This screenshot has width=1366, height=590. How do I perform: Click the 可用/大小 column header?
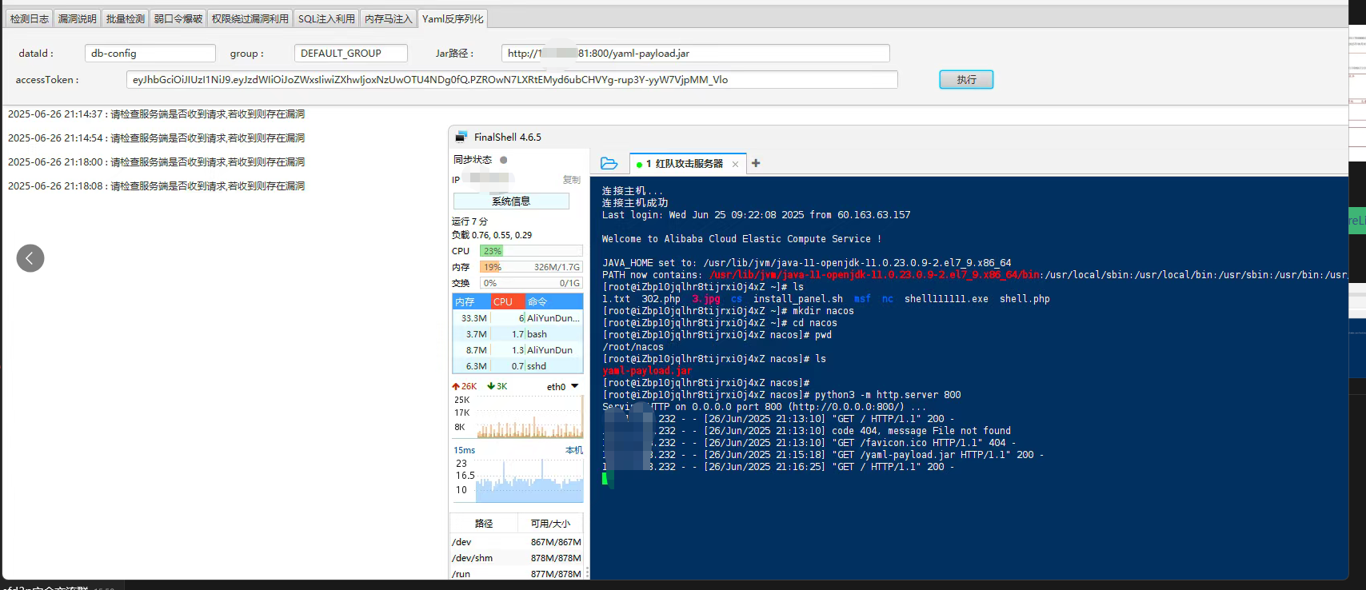[550, 524]
